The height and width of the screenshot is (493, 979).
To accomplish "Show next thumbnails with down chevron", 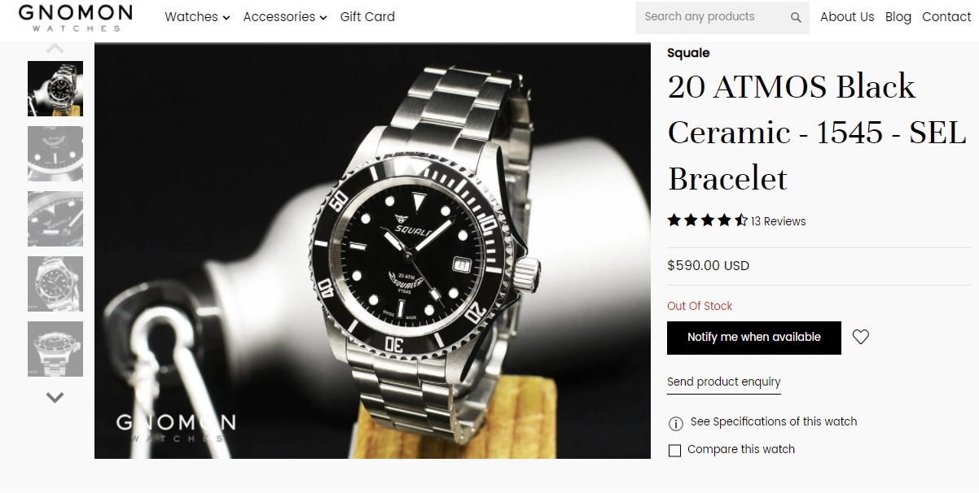I will (55, 398).
